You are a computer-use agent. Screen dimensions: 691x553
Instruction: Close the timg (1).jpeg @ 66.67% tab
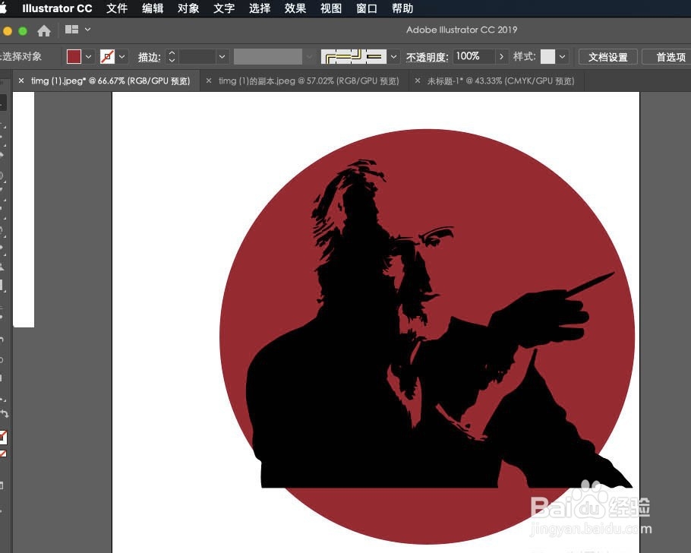pos(21,81)
